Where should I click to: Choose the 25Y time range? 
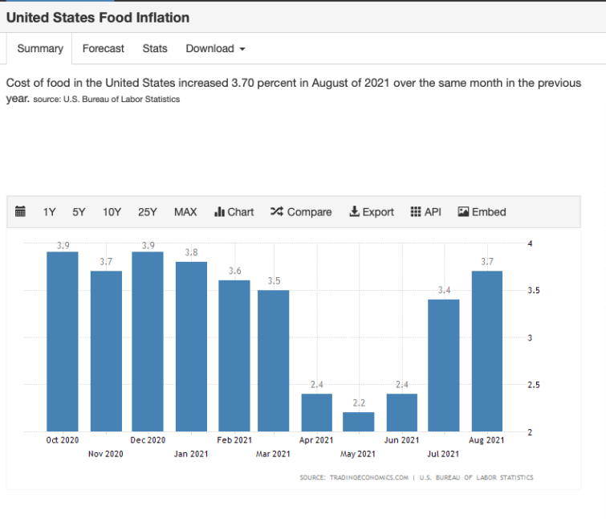(x=148, y=212)
